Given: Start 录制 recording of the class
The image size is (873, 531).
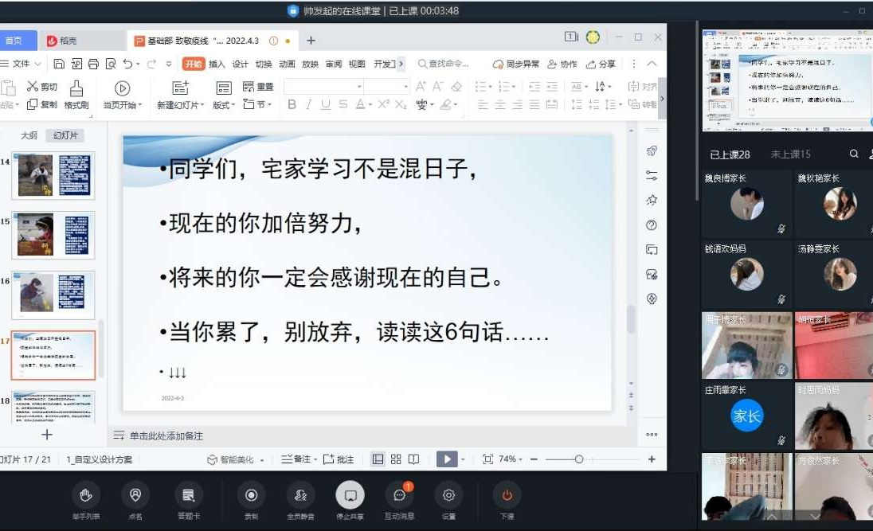Looking at the screenshot, I should point(251,496).
